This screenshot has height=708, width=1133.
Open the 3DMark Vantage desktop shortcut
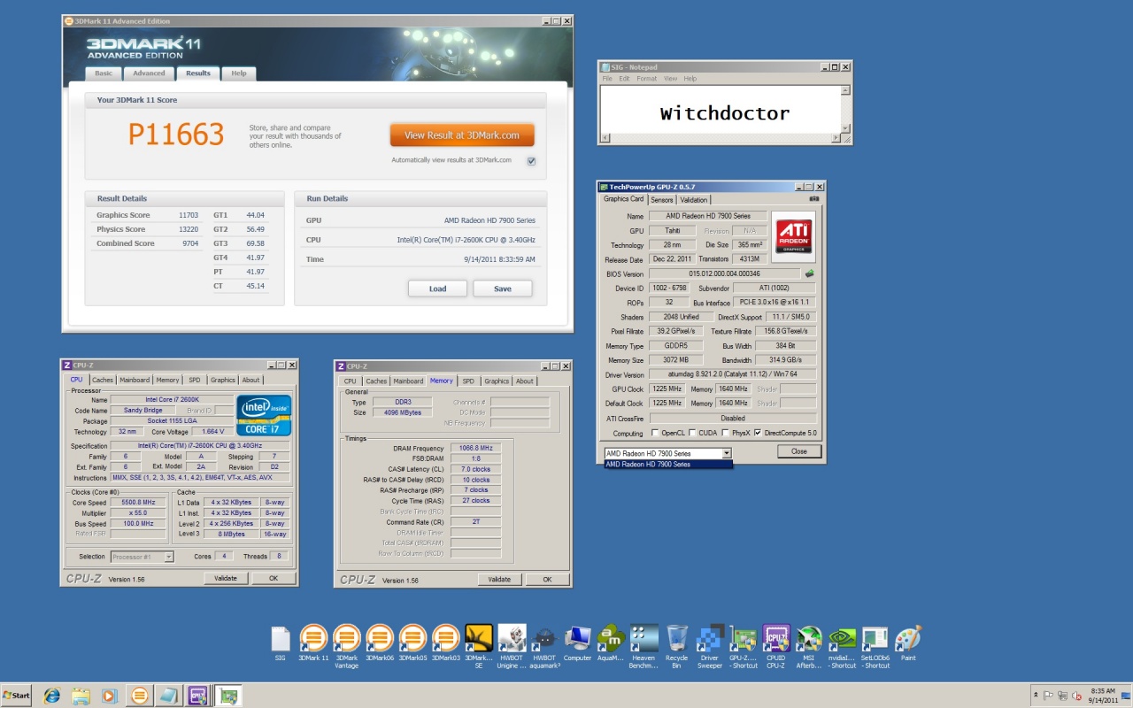346,638
